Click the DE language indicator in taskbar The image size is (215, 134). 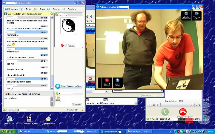(170, 132)
